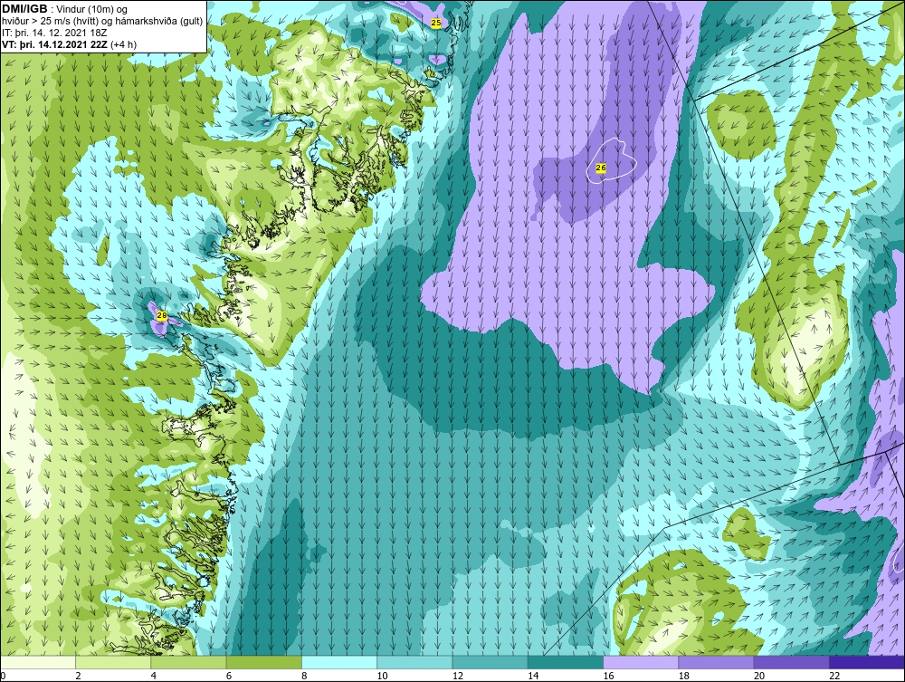Select the above 22 m/s dark indigo swatch
Viewport: 905px width, 682px height.
(x=867, y=662)
